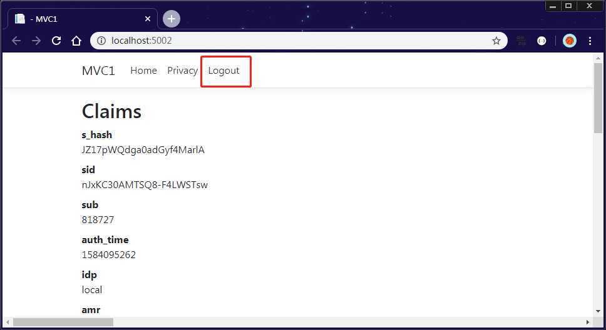606x330 pixels.
Task: Click the auth_time claim label
Action: [x=105, y=239]
